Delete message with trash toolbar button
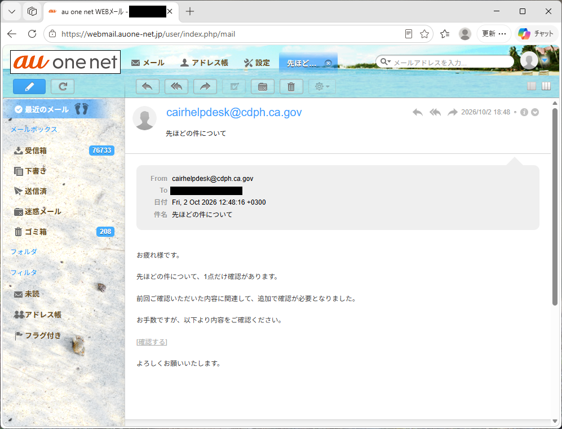This screenshot has width=562, height=429. click(x=291, y=86)
